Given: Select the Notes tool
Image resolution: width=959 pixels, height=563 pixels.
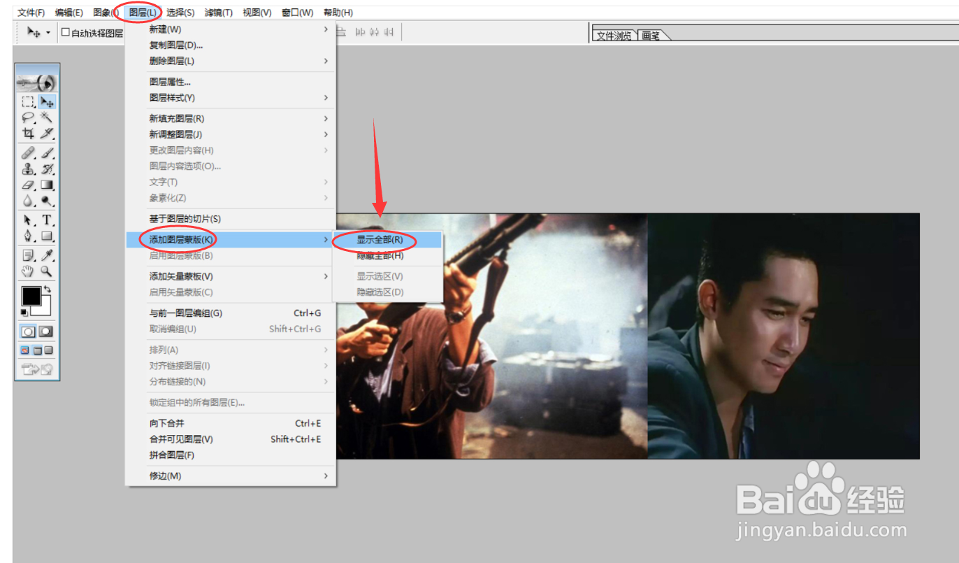Looking at the screenshot, I should [28, 255].
